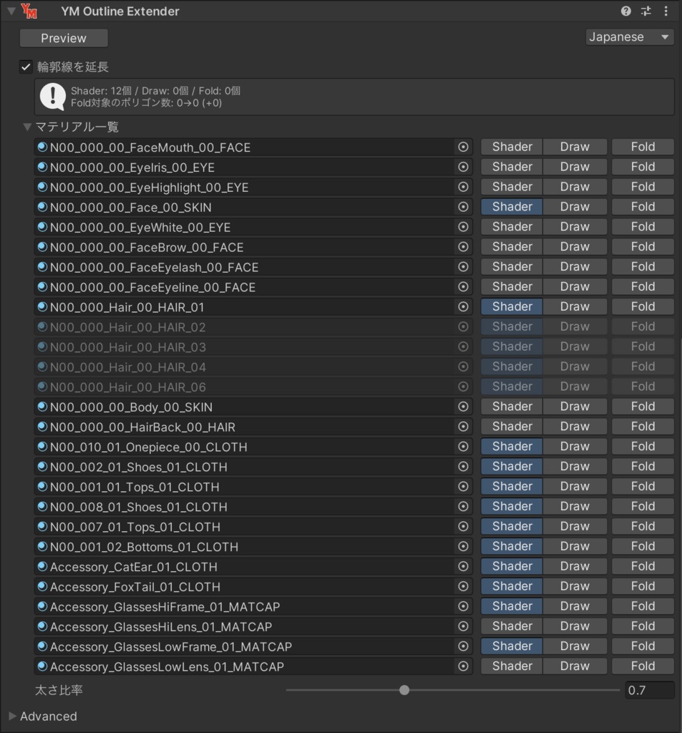Click the Shader count info message box

click(x=354, y=97)
